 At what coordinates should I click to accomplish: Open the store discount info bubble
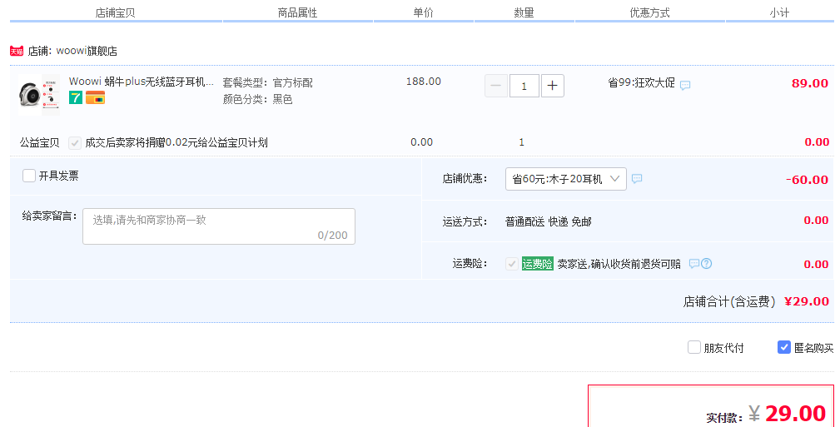click(637, 179)
